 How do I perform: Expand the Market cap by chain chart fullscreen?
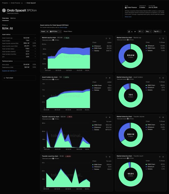click(x=106, y=39)
